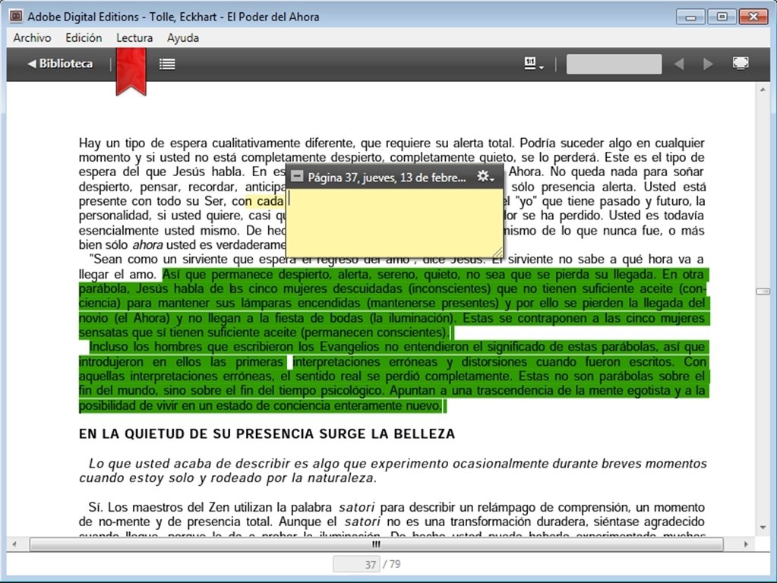Open the Archivo menu

tap(32, 38)
